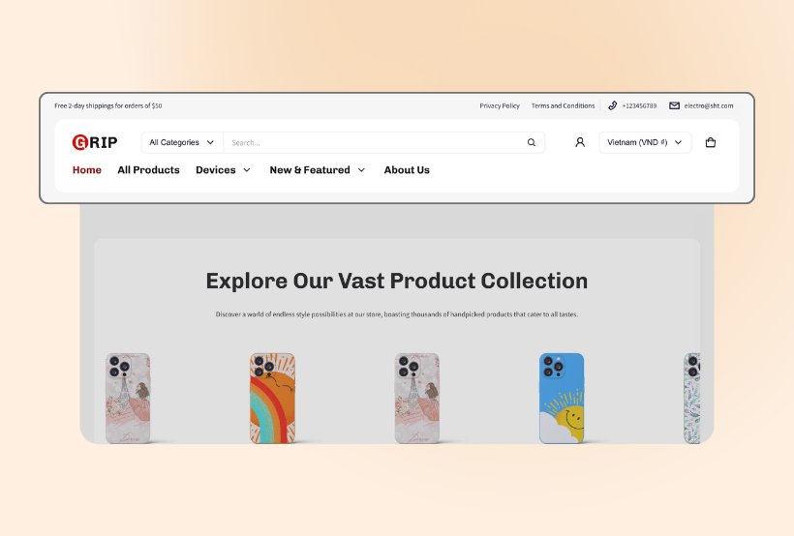Expand the Devices menu chevron
Screen dimensions: 794x536
tap(247, 170)
